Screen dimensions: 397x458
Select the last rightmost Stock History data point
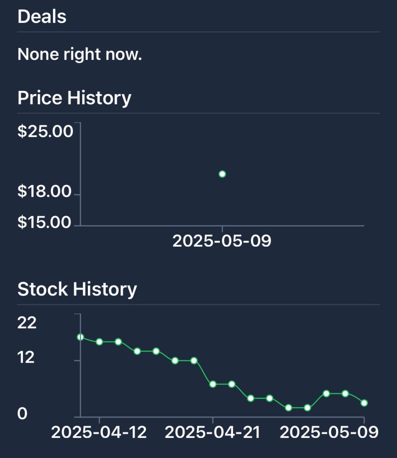[364, 403]
